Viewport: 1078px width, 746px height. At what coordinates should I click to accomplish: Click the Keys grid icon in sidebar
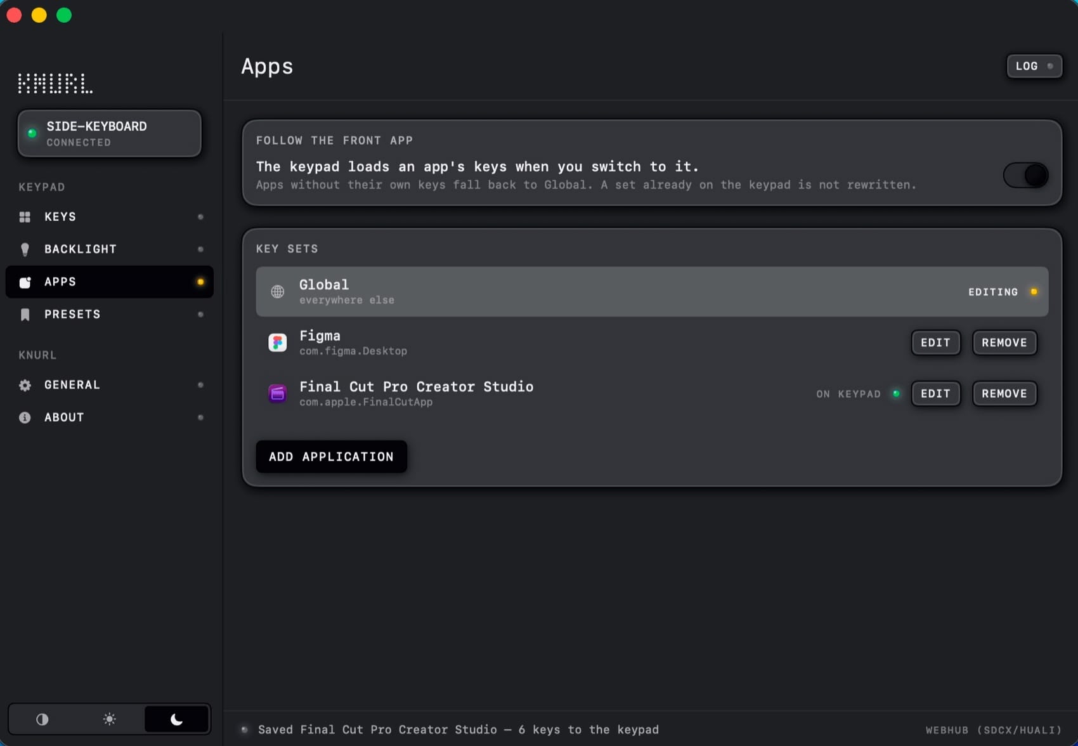(x=25, y=217)
